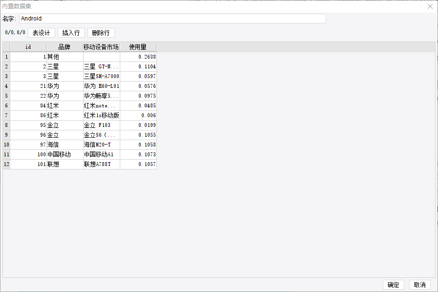
Task: Select the 联想A788T cell
Action: pyautogui.click(x=102, y=164)
